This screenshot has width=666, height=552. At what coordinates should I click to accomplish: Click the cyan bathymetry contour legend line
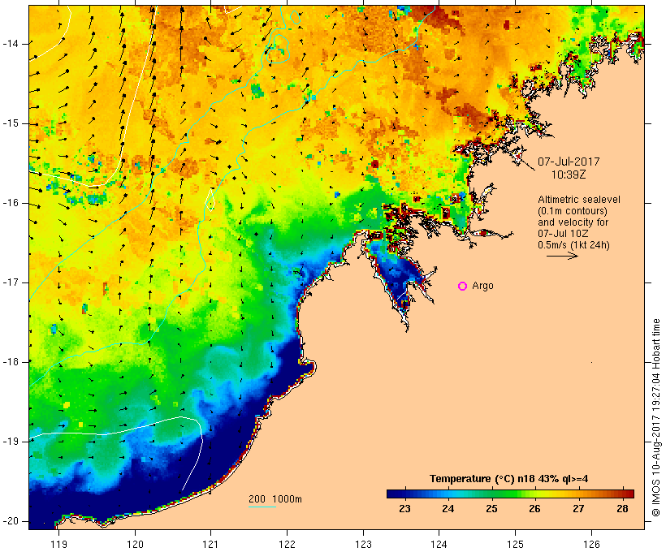click(x=262, y=507)
